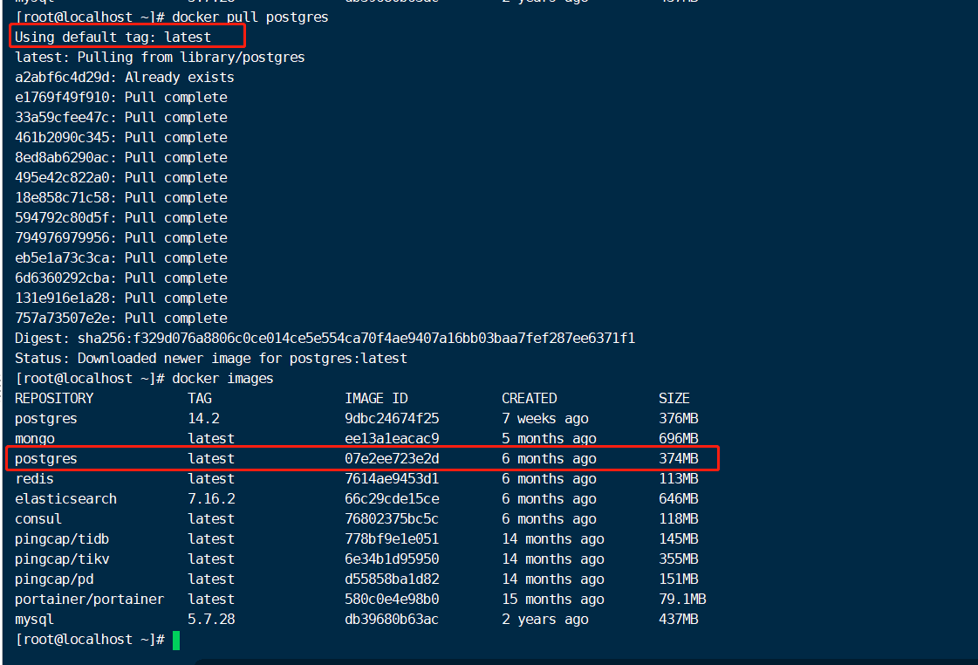Click 'postgres' in the latest-tag row
Viewport: 978px width, 665px height.
[x=46, y=458]
